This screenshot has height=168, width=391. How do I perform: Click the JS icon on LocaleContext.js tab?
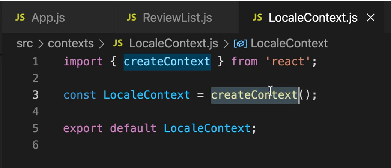257,18
